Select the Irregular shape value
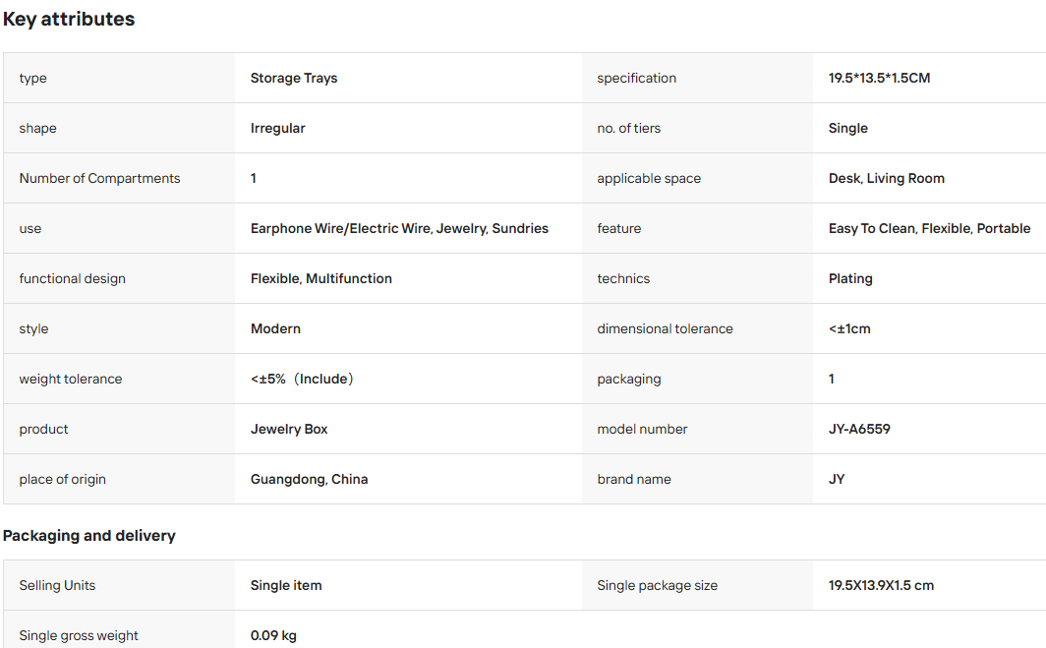Image resolution: width=1046 pixels, height=648 pixels. 277,128
